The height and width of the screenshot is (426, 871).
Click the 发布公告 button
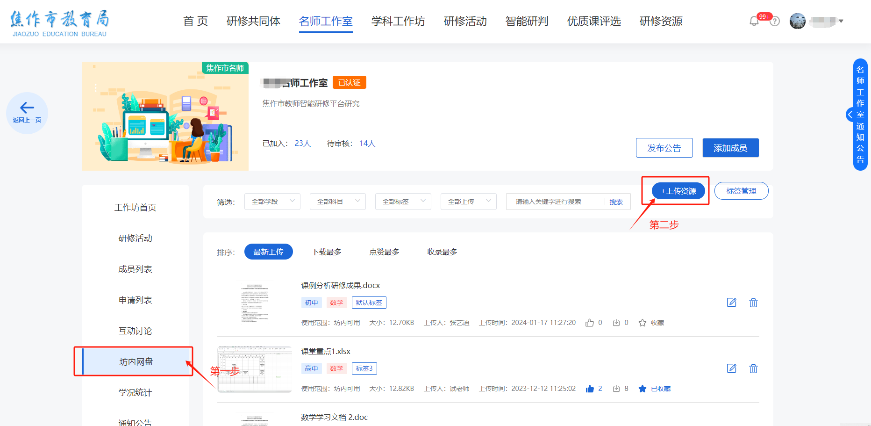point(664,148)
